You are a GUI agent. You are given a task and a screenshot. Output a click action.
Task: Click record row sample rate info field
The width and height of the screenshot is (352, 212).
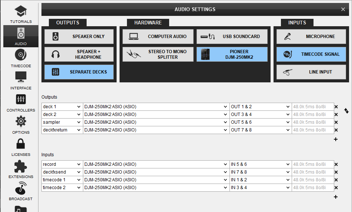(x=313, y=164)
